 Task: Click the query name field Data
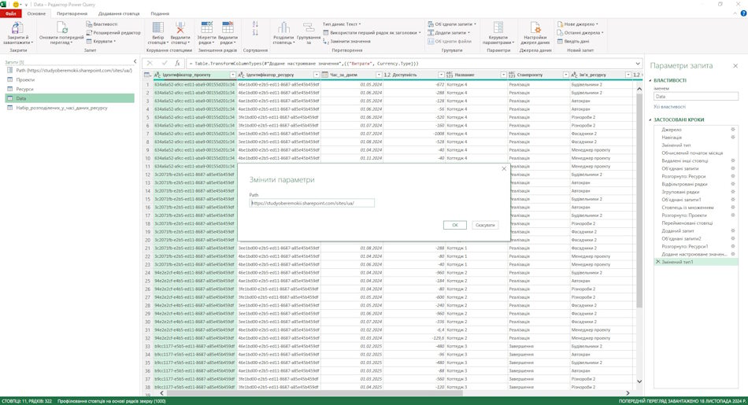tap(696, 96)
